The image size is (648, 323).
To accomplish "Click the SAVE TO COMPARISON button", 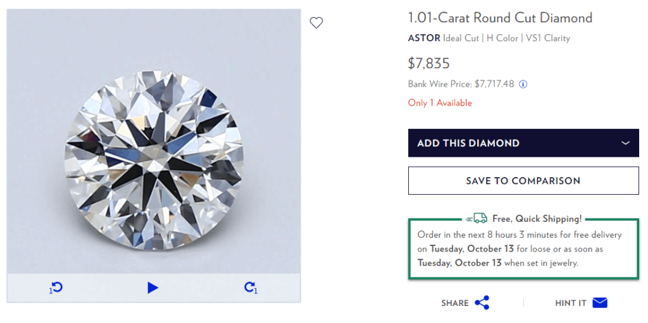I will click(x=523, y=181).
